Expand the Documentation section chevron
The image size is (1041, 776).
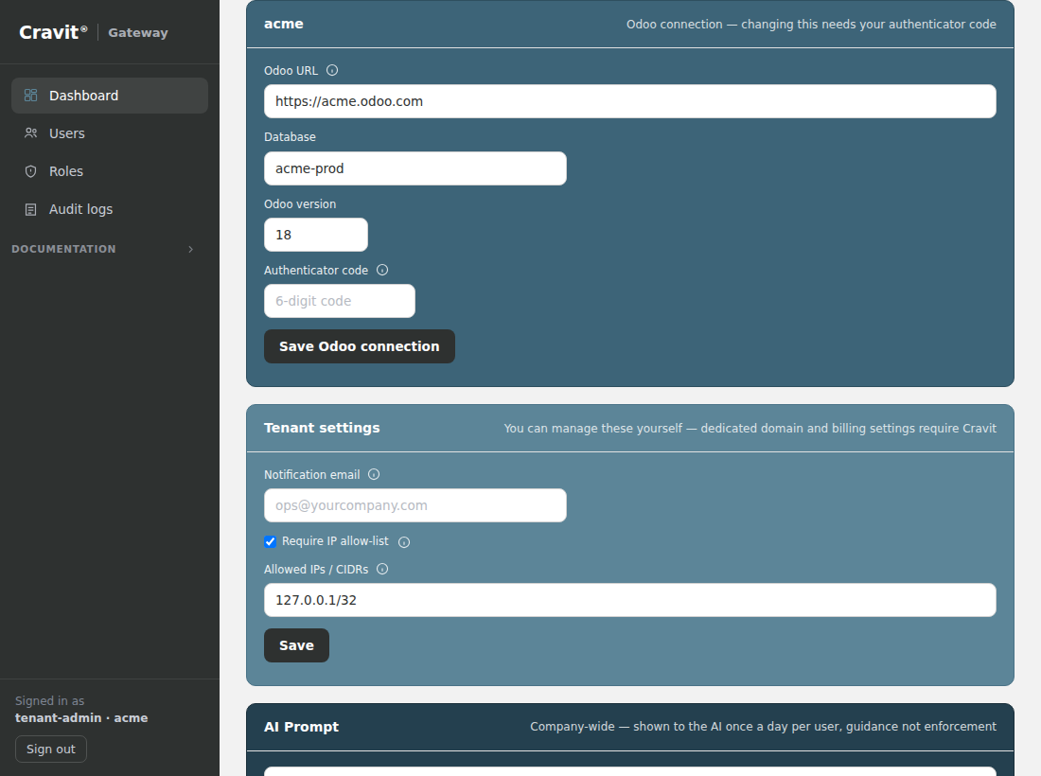pyautogui.click(x=190, y=250)
